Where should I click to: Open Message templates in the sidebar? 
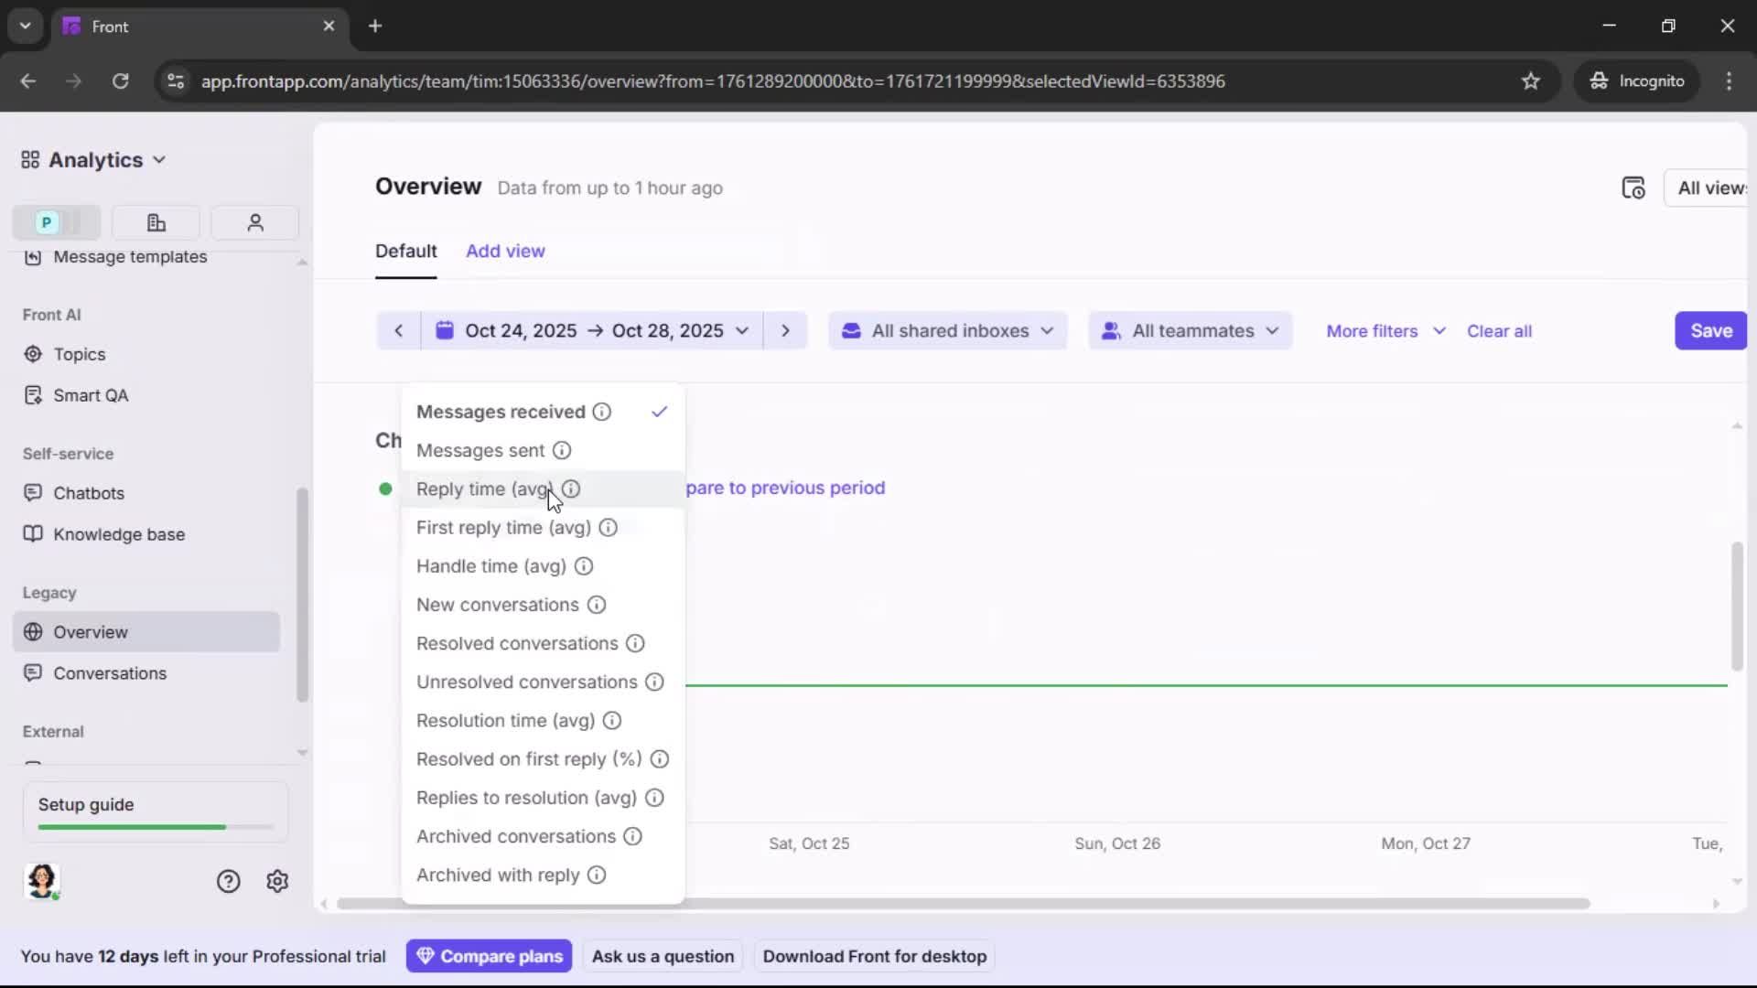coord(128,259)
